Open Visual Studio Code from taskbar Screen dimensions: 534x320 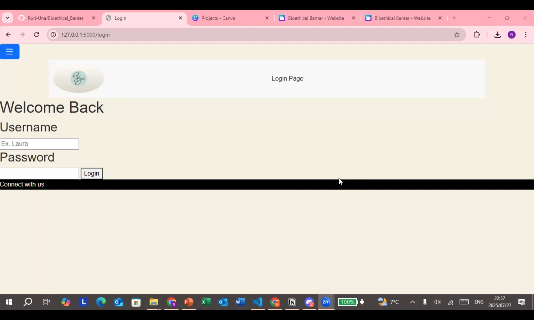258,302
